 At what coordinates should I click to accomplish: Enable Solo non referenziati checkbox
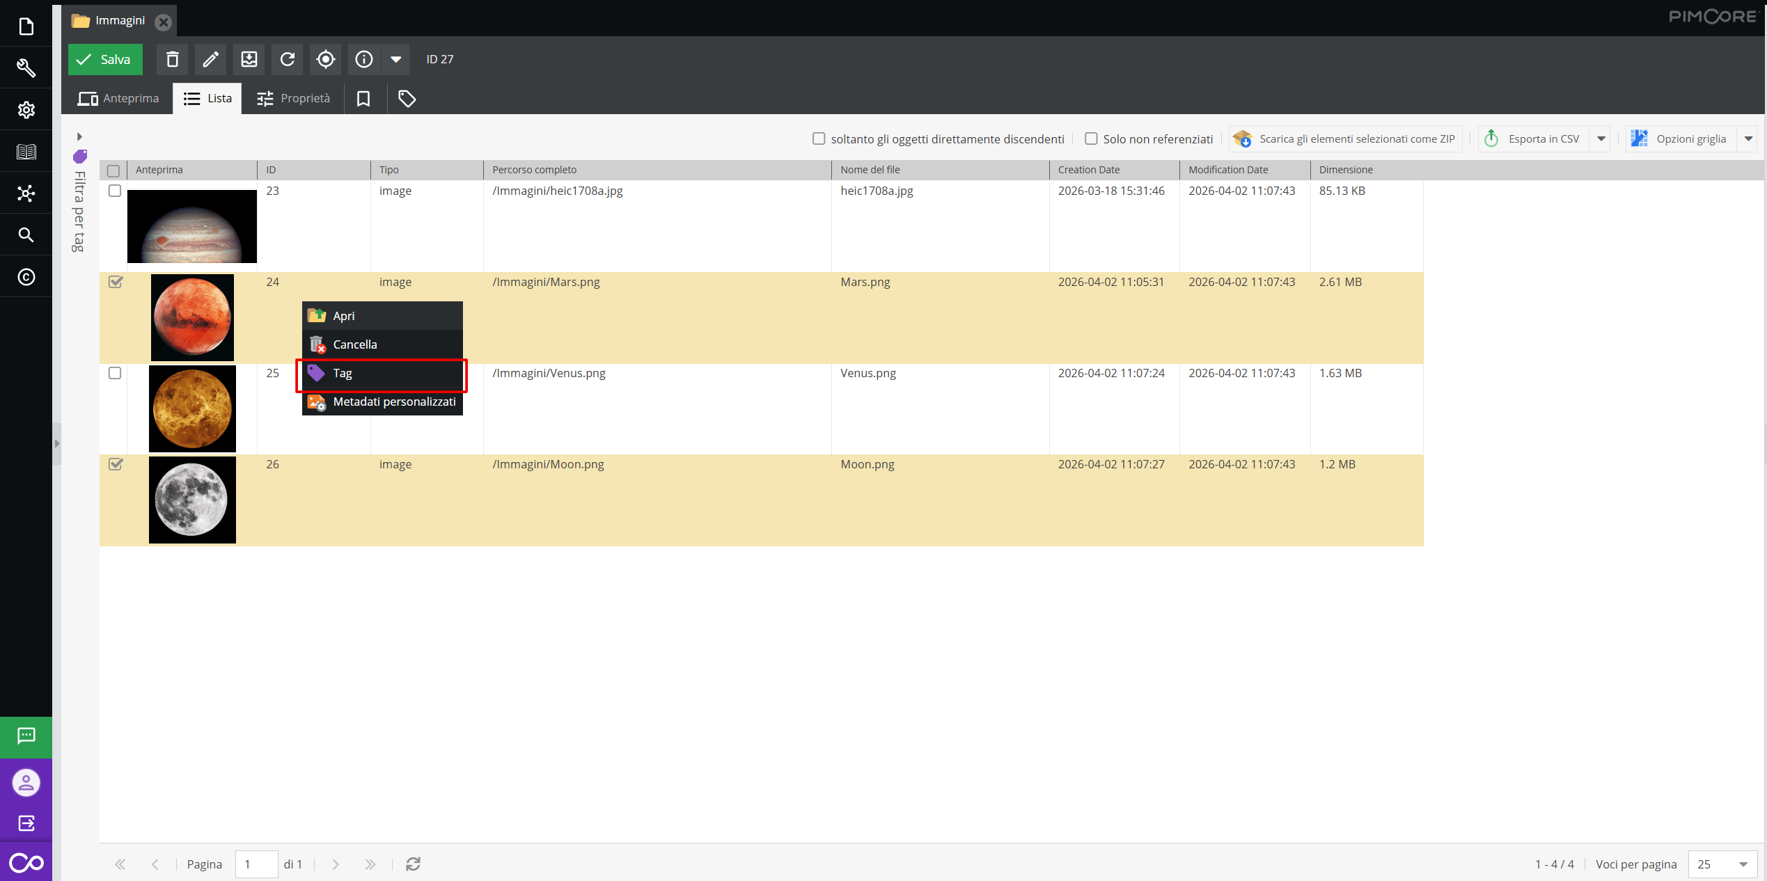click(1091, 138)
